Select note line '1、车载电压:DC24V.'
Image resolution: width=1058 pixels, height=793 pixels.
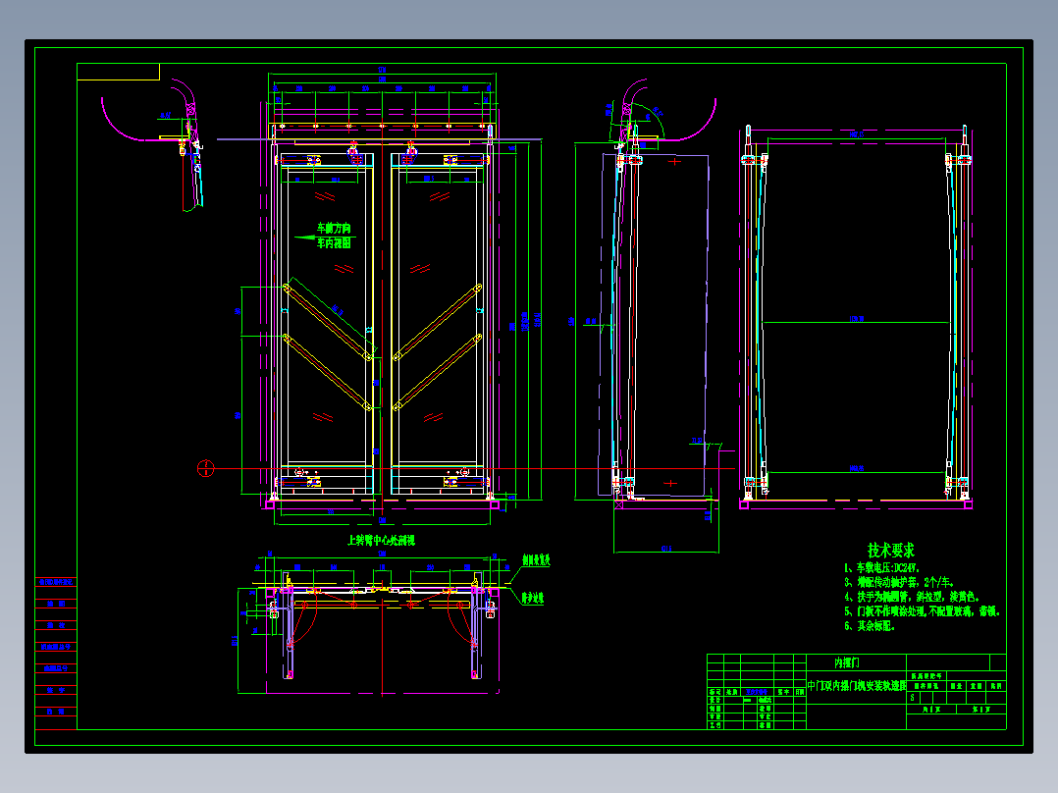tap(881, 568)
